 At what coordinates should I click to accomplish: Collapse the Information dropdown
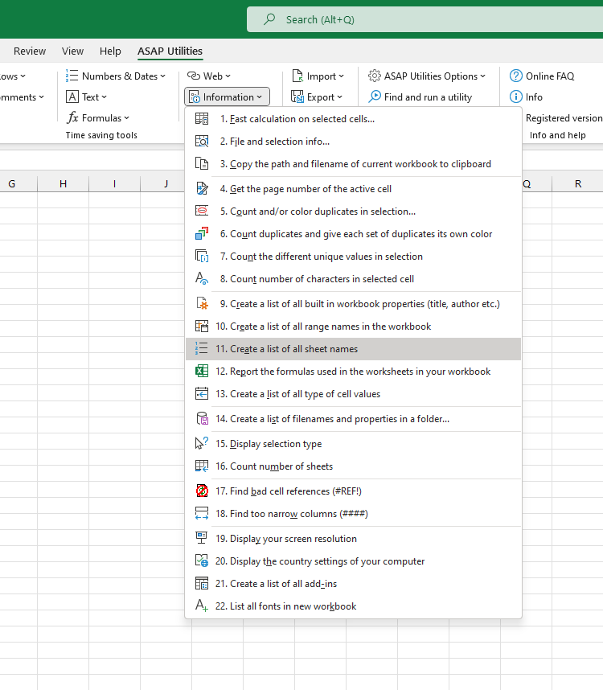(227, 97)
